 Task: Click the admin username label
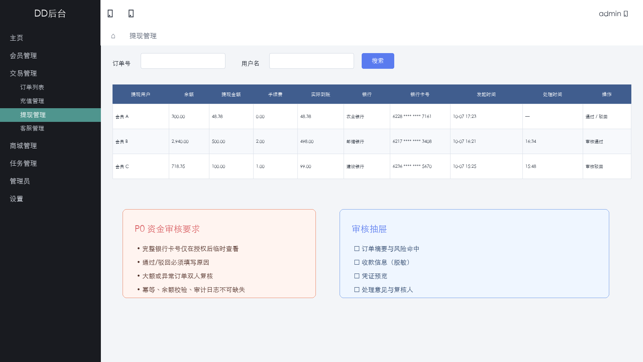coord(610,14)
